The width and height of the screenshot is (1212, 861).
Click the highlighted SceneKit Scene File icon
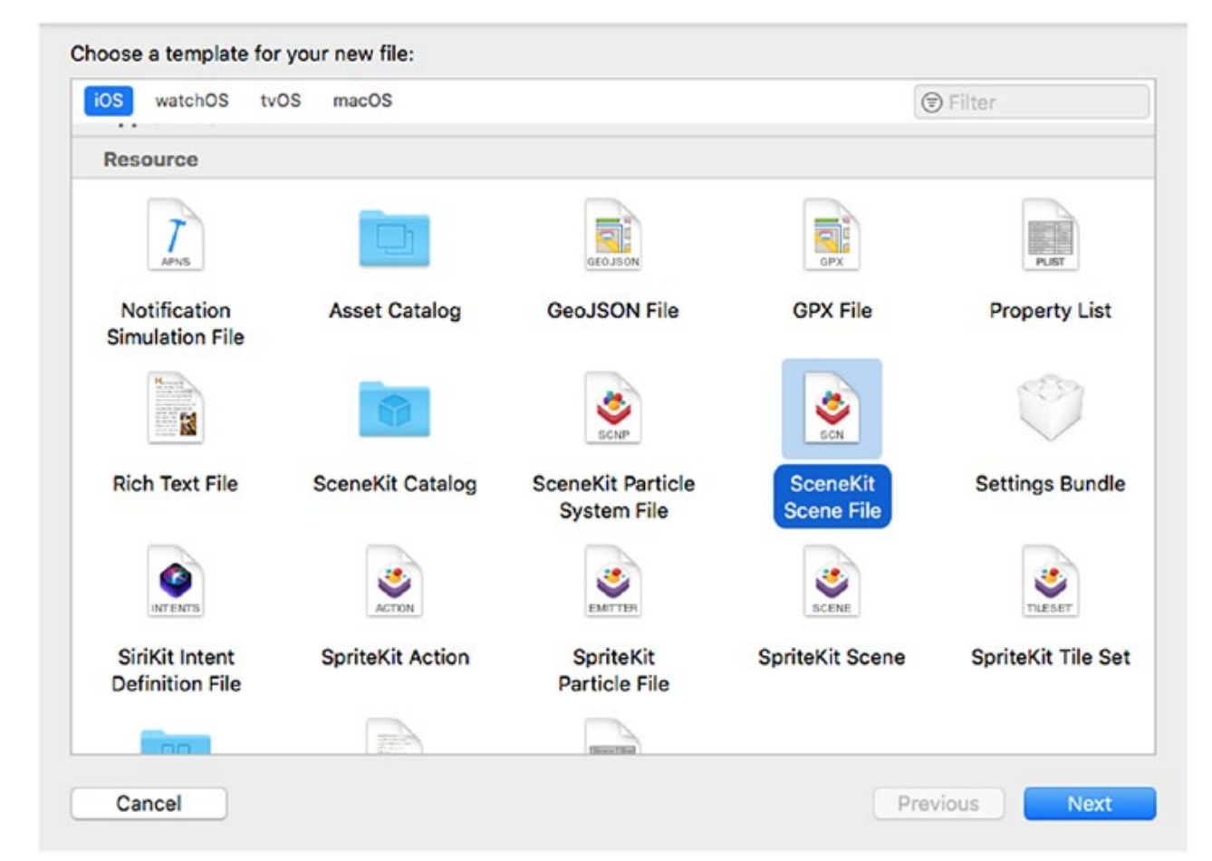tap(832, 408)
